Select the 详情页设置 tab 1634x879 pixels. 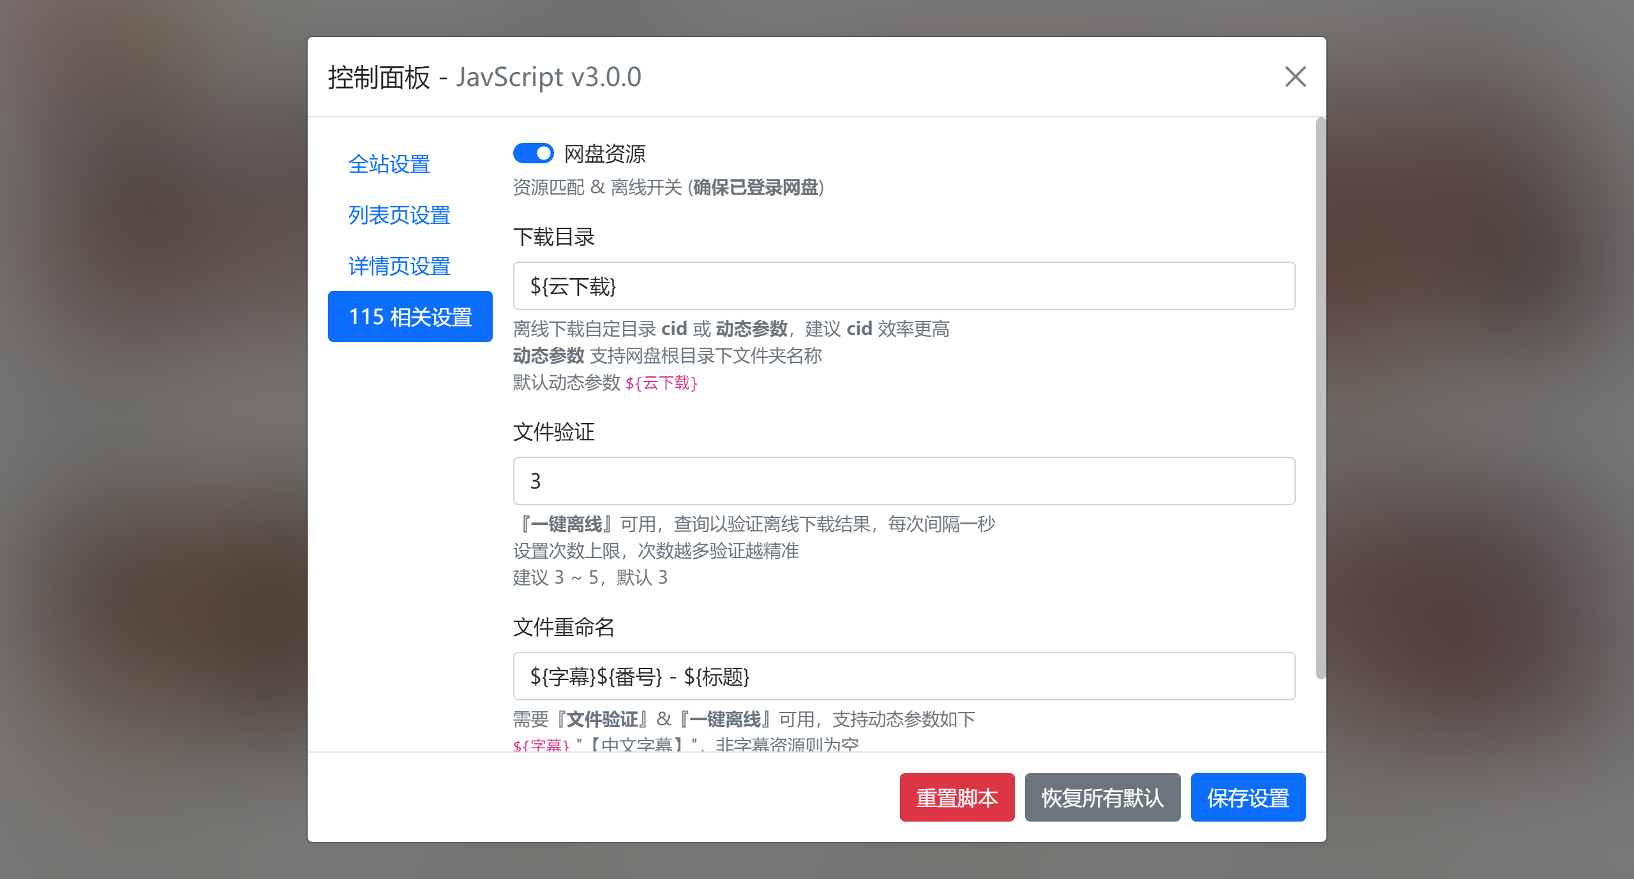click(x=399, y=266)
